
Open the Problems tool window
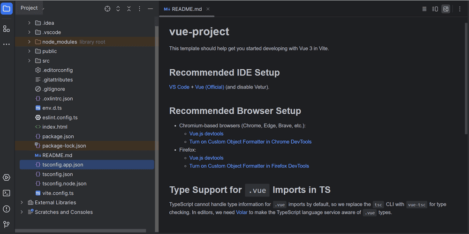pyautogui.click(x=7, y=209)
